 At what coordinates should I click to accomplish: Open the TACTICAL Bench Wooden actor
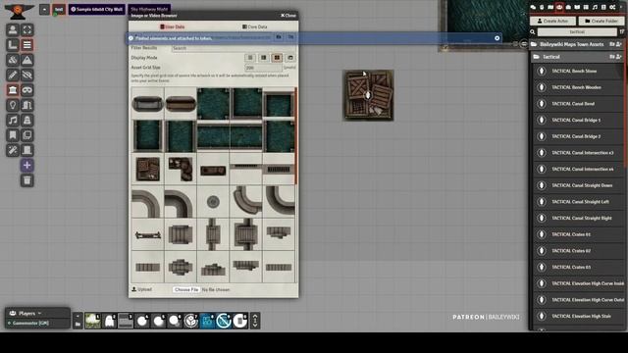[x=578, y=87]
